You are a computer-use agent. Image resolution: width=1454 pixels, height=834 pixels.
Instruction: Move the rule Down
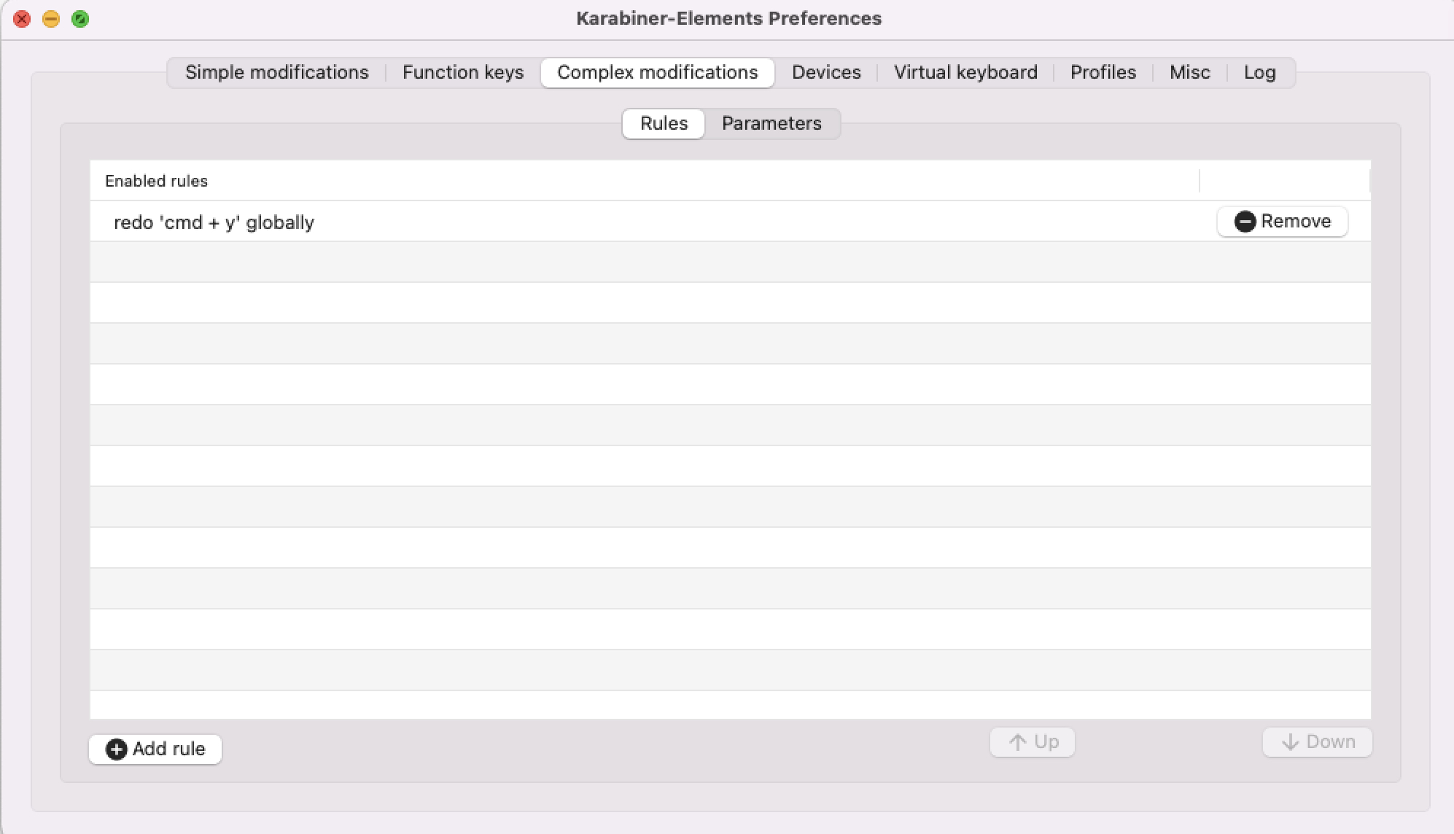[1318, 742]
